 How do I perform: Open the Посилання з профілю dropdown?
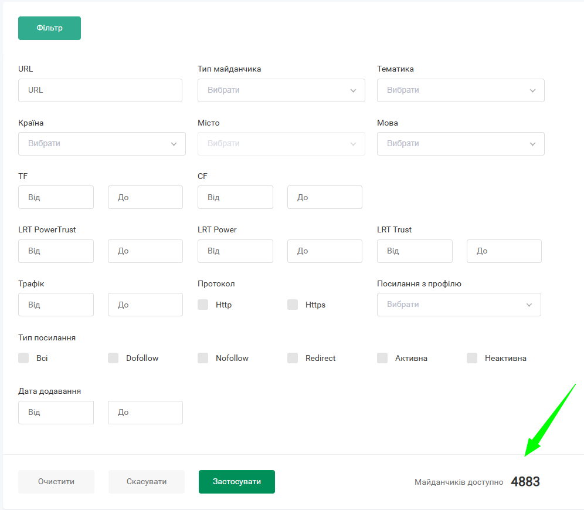tap(459, 305)
